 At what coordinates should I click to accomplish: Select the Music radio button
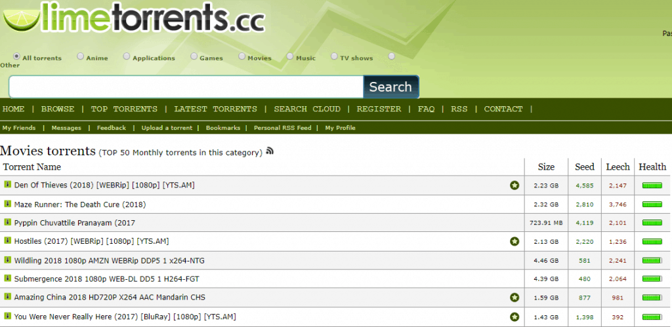(290, 56)
